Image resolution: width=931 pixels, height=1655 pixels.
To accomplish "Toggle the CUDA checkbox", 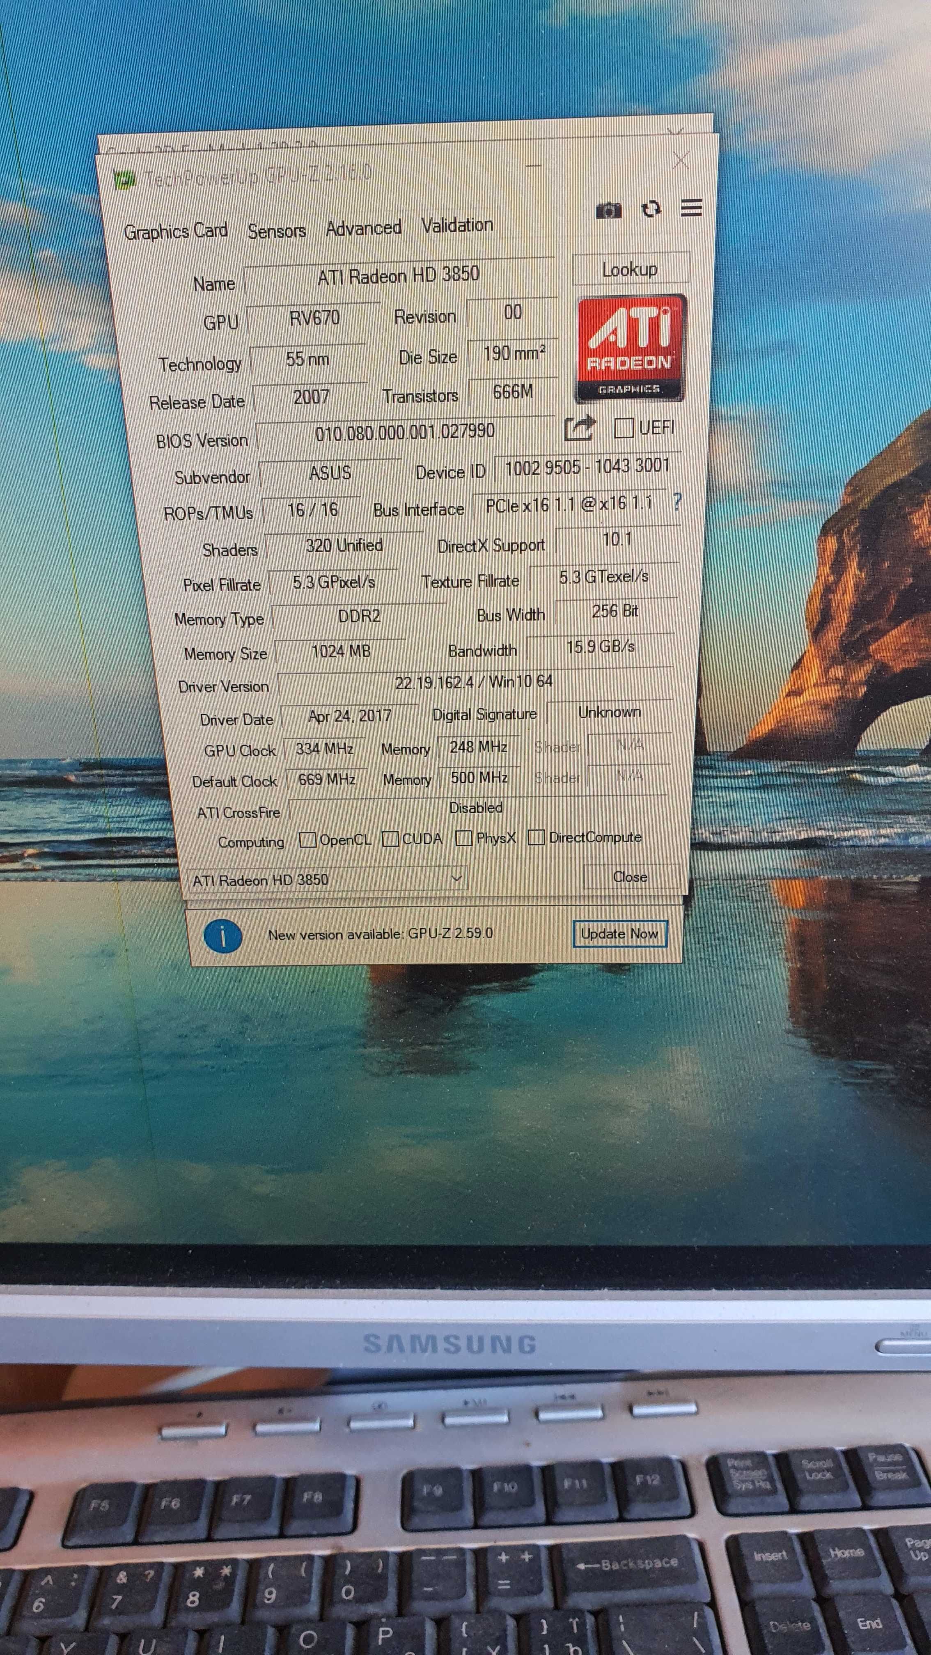I will (390, 839).
